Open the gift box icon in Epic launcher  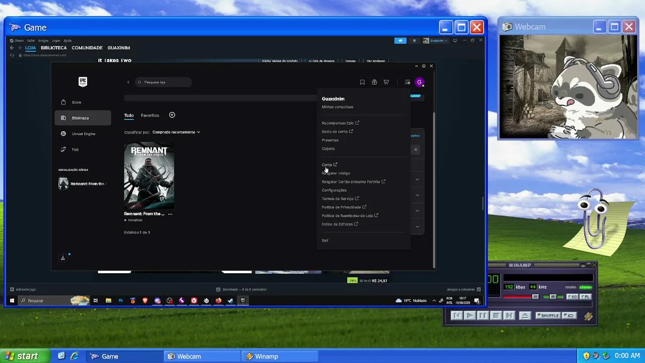coord(374,82)
